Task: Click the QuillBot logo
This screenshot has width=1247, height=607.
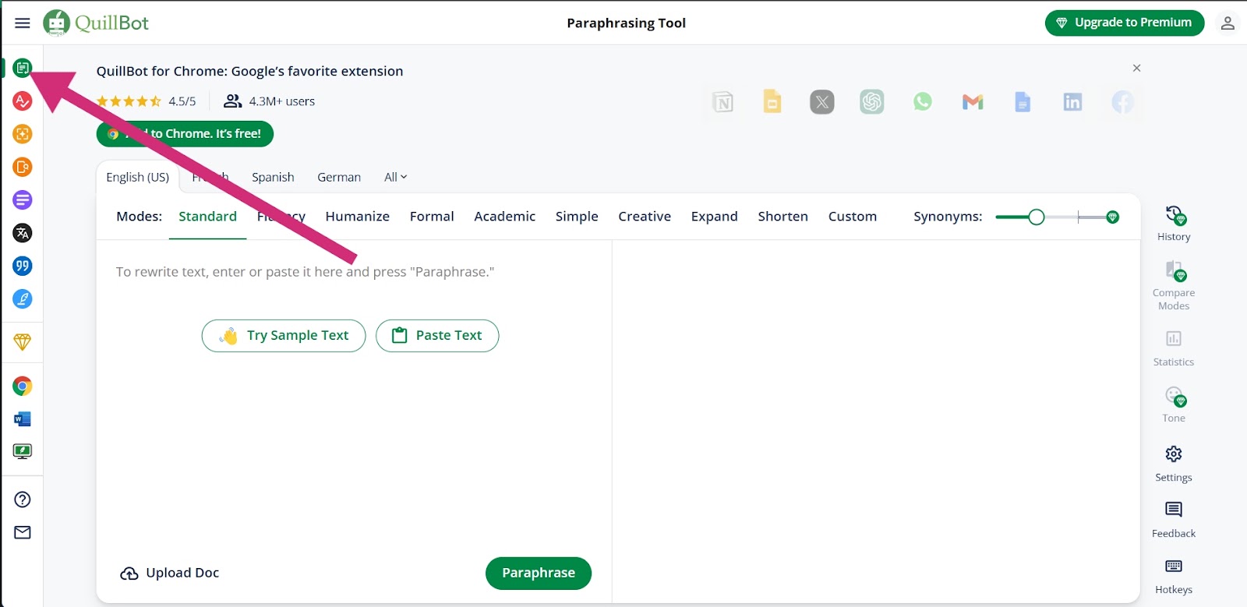Action: click(96, 23)
